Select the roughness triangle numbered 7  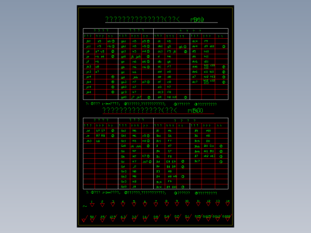click(156, 204)
